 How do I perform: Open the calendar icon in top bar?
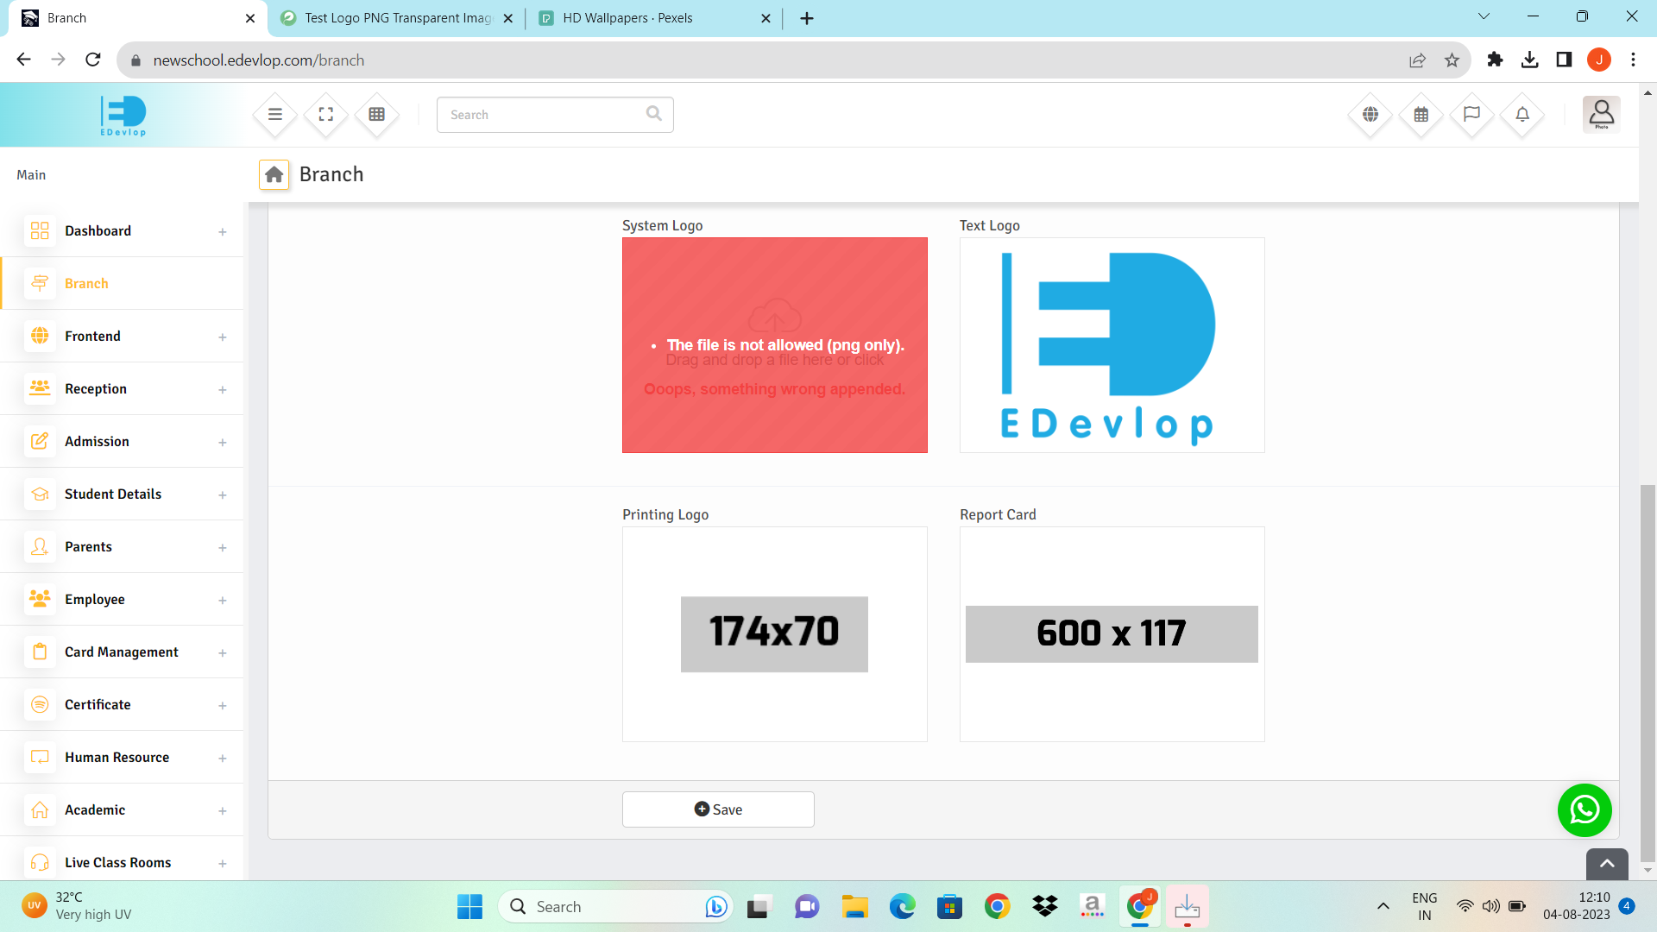[1421, 114]
